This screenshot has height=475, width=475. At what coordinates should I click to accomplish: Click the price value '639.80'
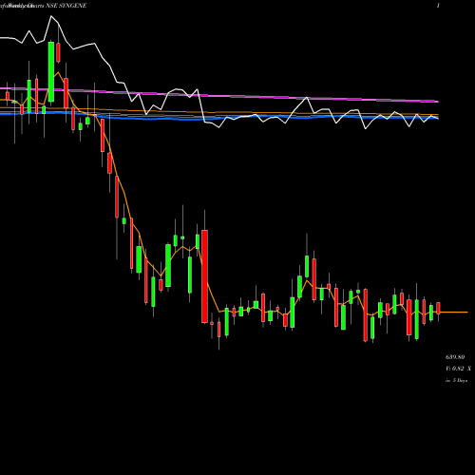pyautogui.click(x=455, y=357)
